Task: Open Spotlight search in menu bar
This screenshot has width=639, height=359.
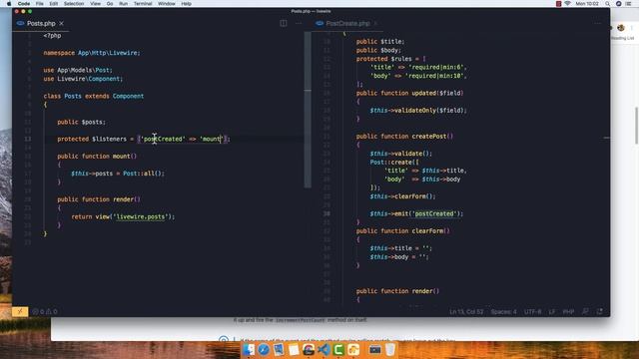Action: pos(608,4)
